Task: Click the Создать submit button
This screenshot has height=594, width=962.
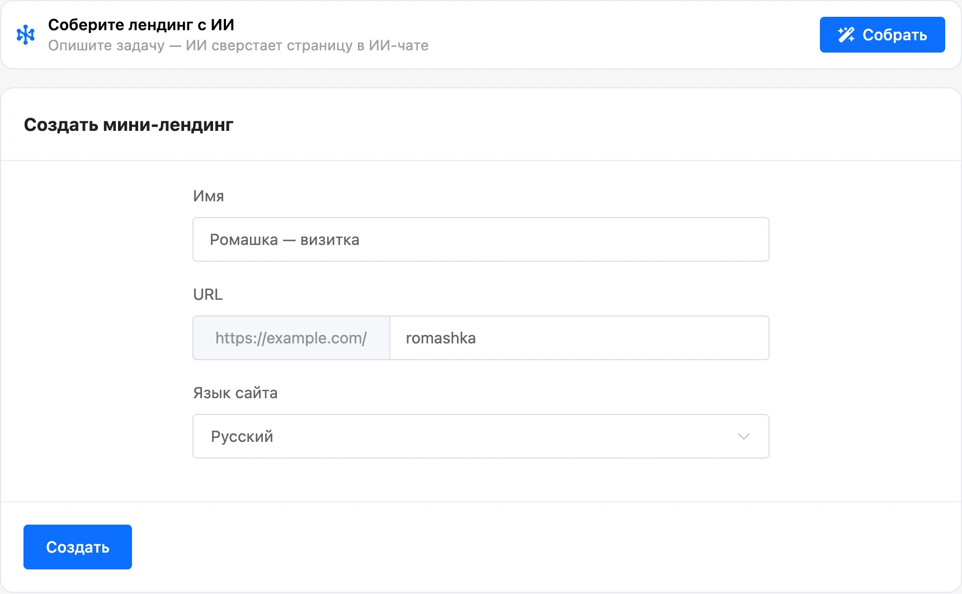Action: (78, 547)
